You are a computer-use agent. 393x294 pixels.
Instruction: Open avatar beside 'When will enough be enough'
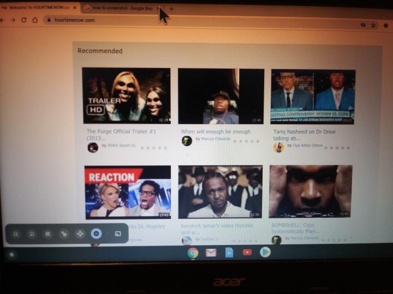[187, 141]
